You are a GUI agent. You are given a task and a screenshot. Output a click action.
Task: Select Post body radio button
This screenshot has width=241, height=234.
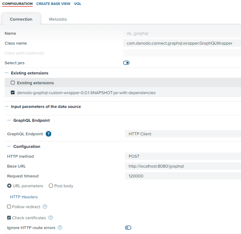tap(51, 186)
